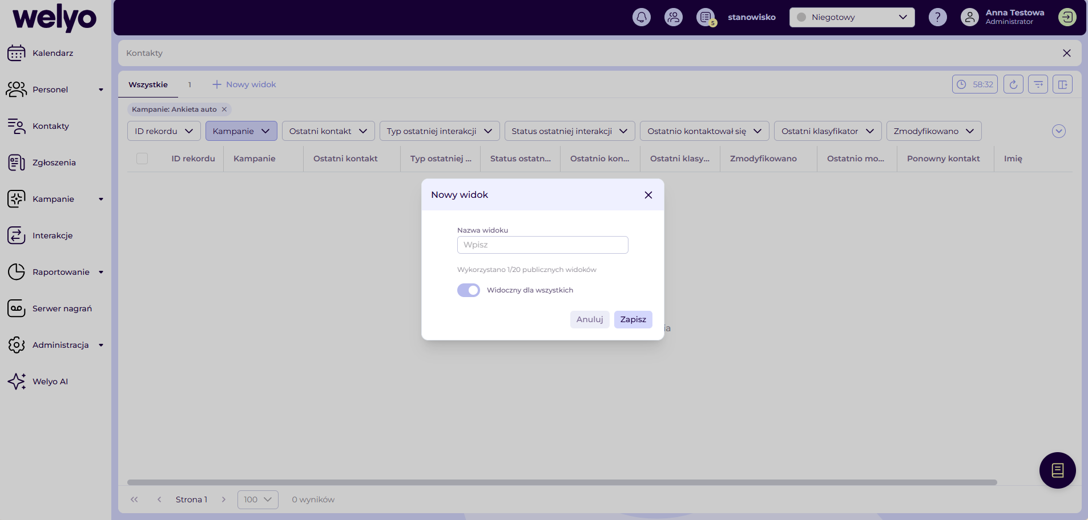
Task: Click the Zapisz button
Action: [x=633, y=319]
